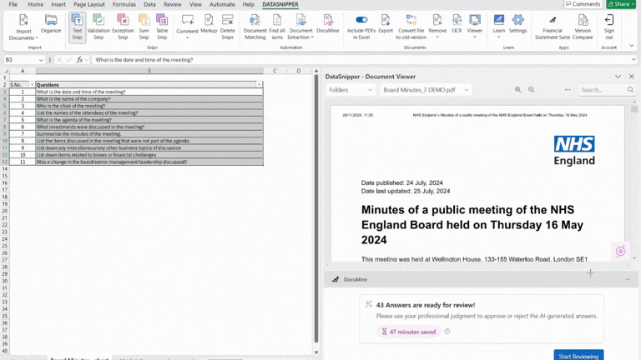Open Financial Statement Suite
Viewport: 641px width, 360px height.
[x=553, y=27]
